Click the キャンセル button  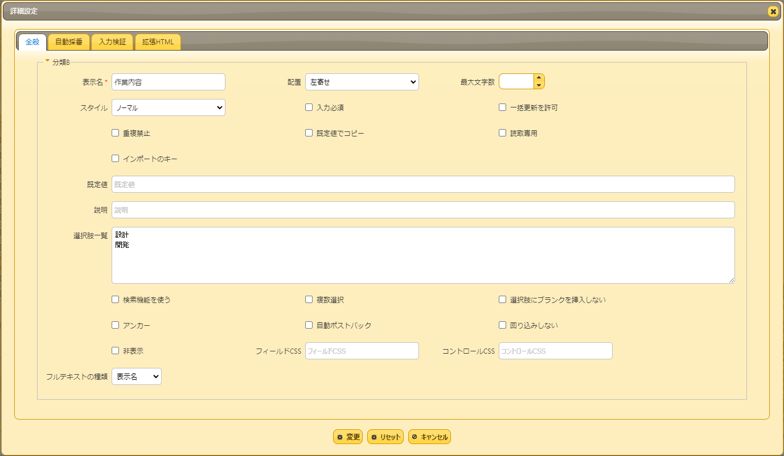(x=430, y=437)
